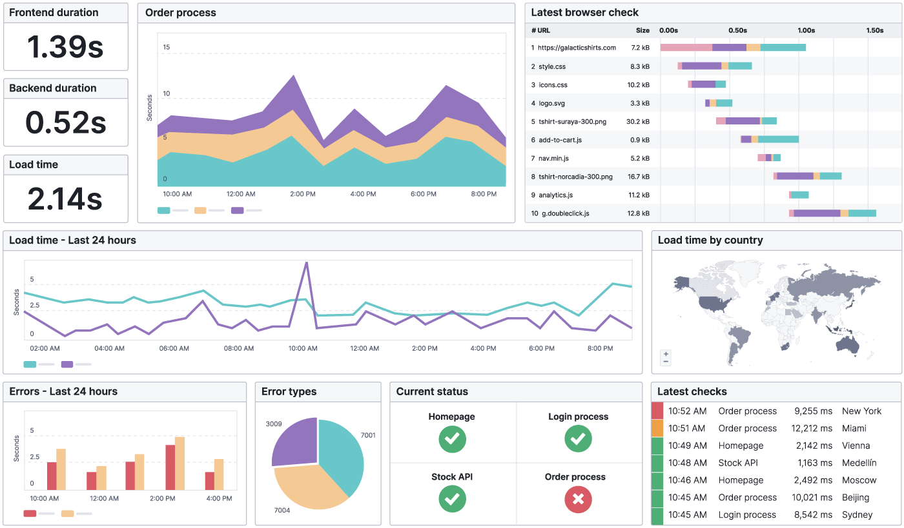Toggle the purple series in Load time legend
This screenshot has height=528, width=904.
click(x=67, y=364)
